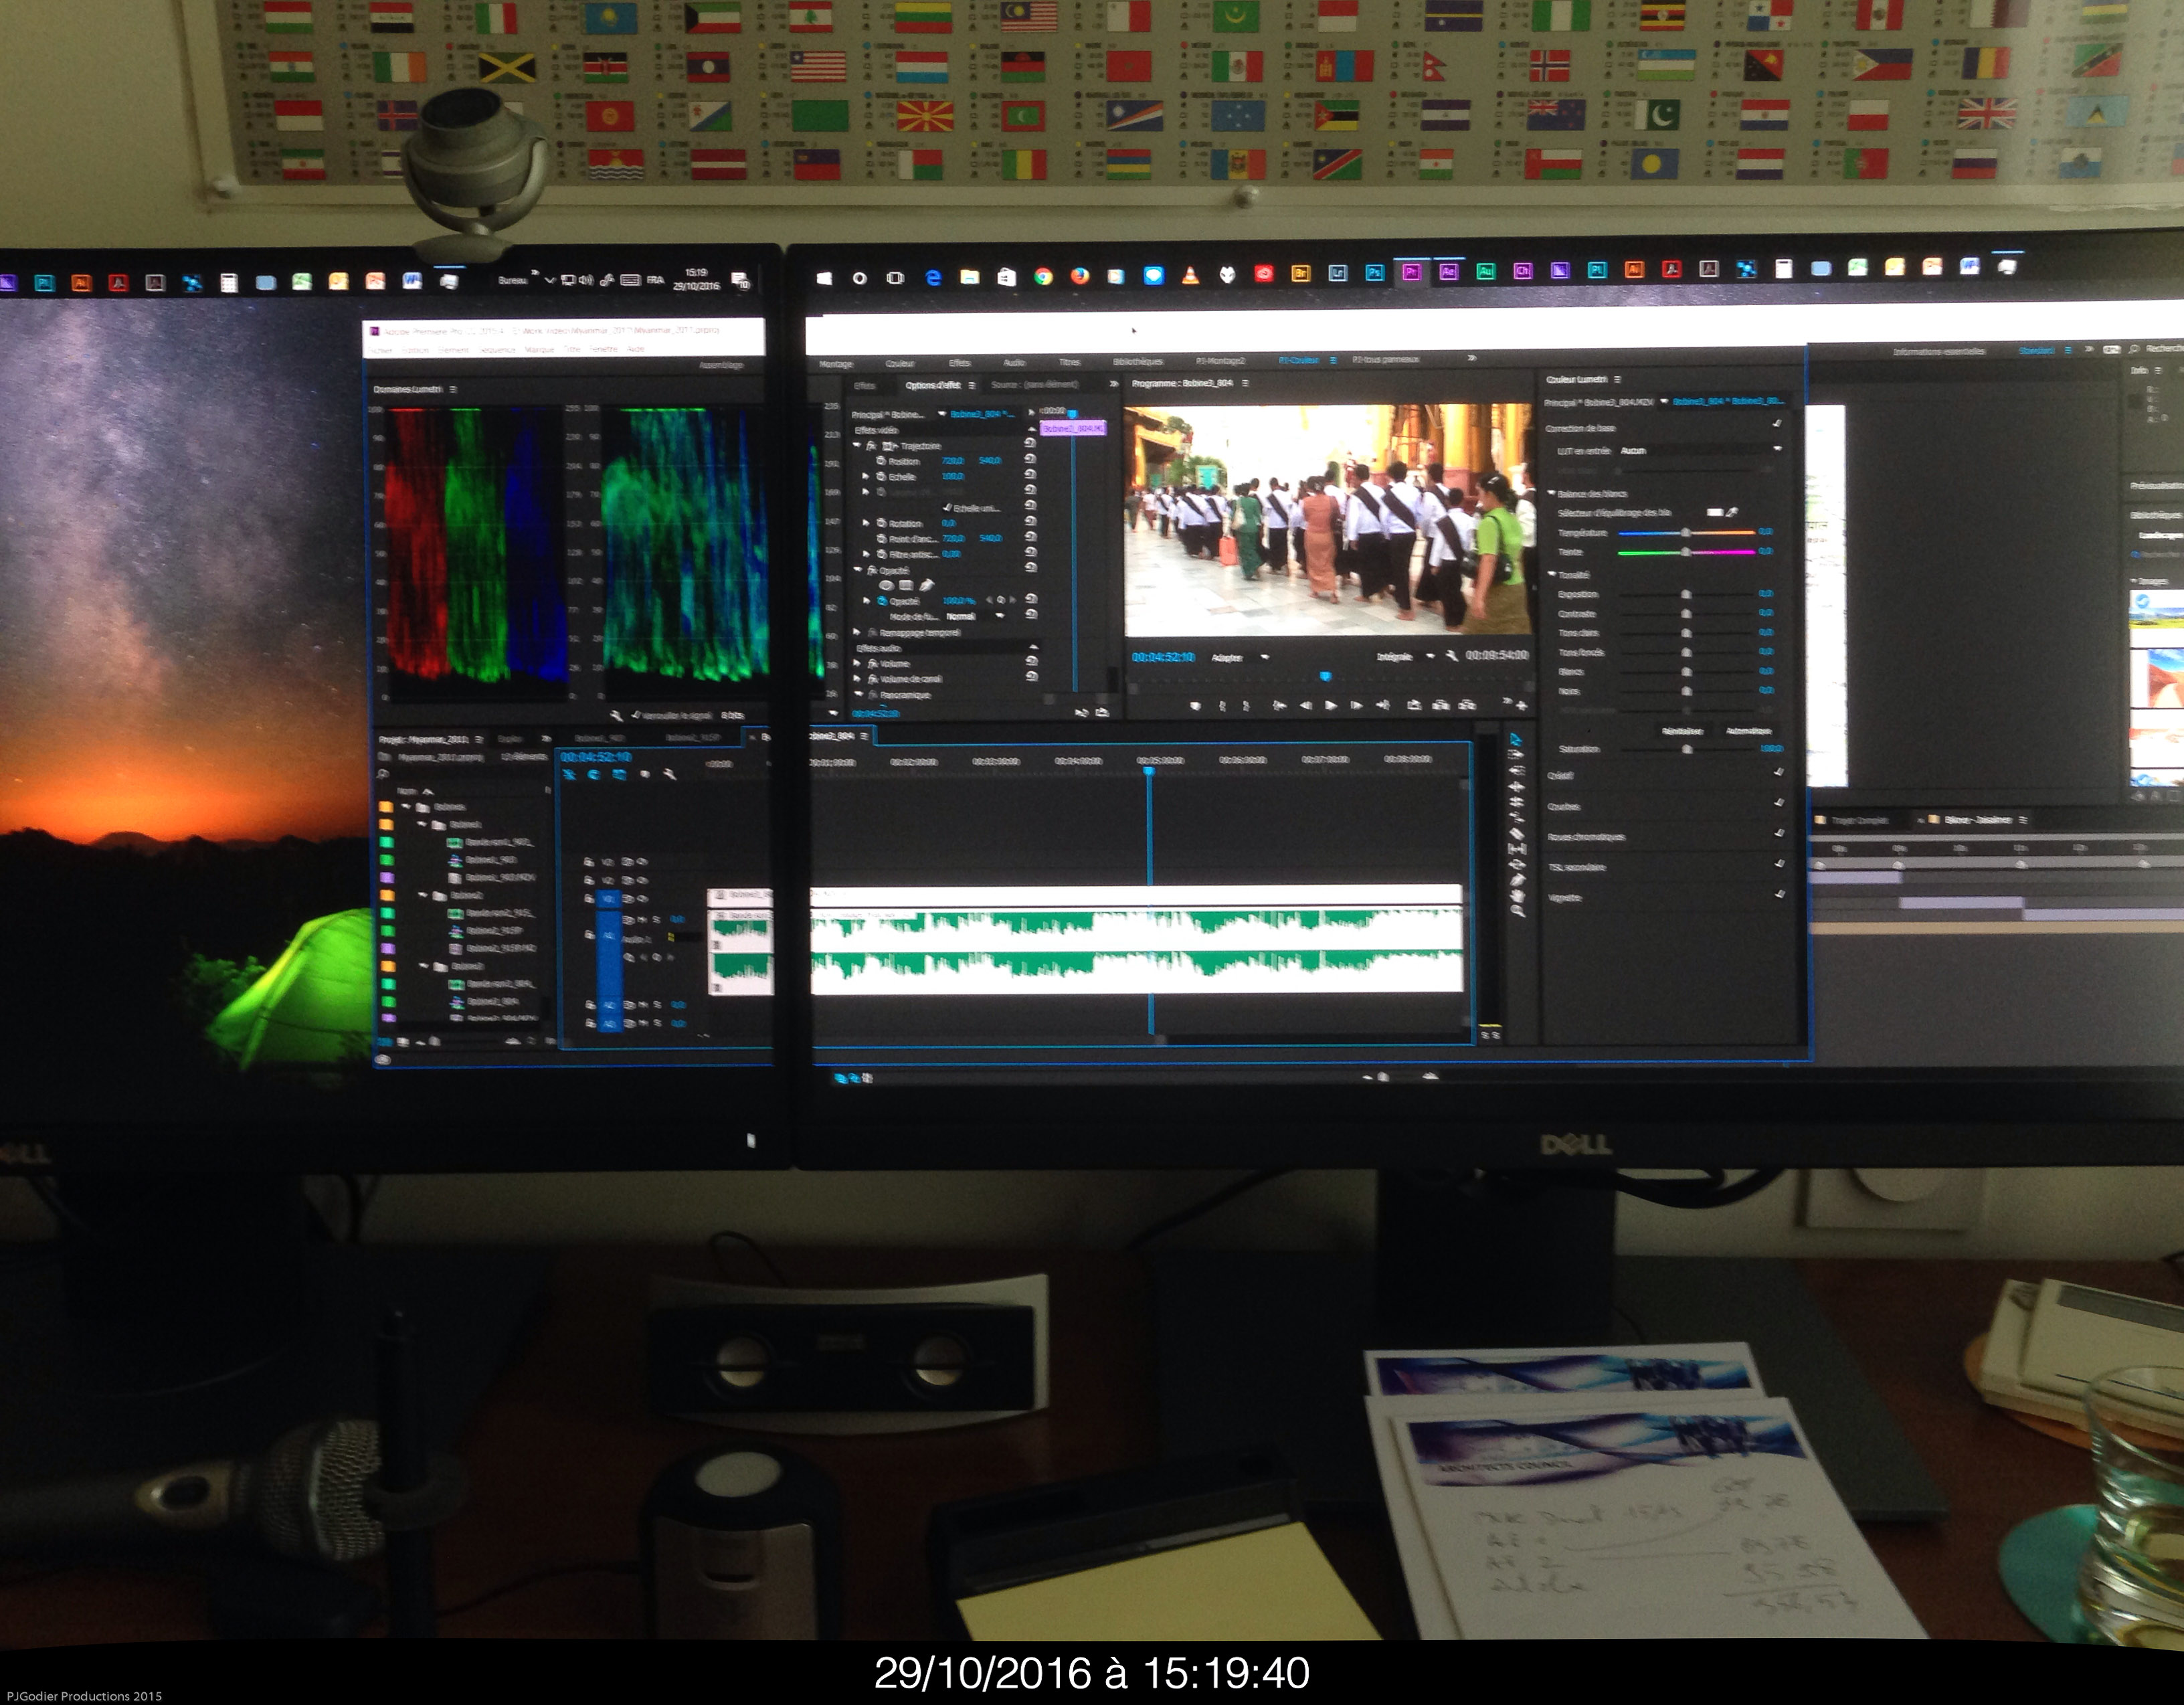Click the Température slider handle
2184x1705 pixels.
point(1686,533)
